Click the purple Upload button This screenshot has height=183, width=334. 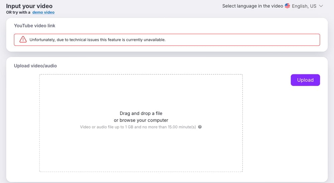point(305,80)
